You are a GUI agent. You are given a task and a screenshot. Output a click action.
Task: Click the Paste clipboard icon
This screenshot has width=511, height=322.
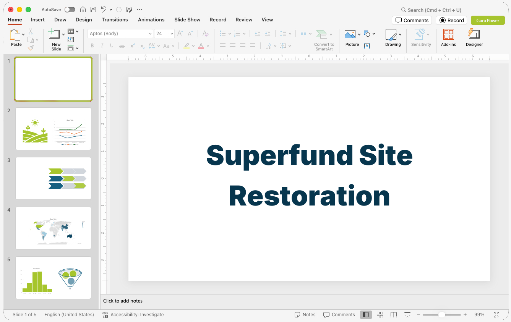15,35
